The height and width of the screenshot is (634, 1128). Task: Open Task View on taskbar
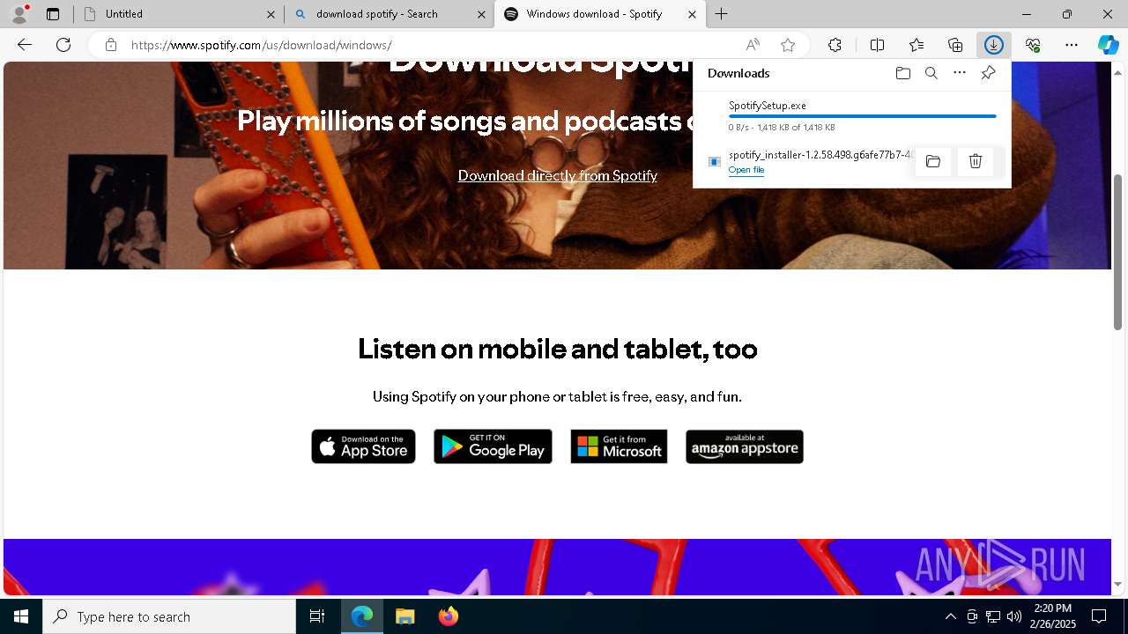tap(317, 616)
